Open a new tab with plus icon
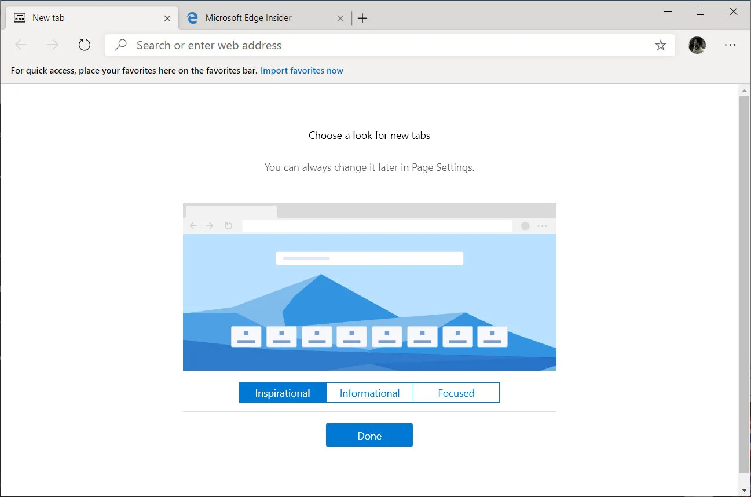 (x=362, y=18)
